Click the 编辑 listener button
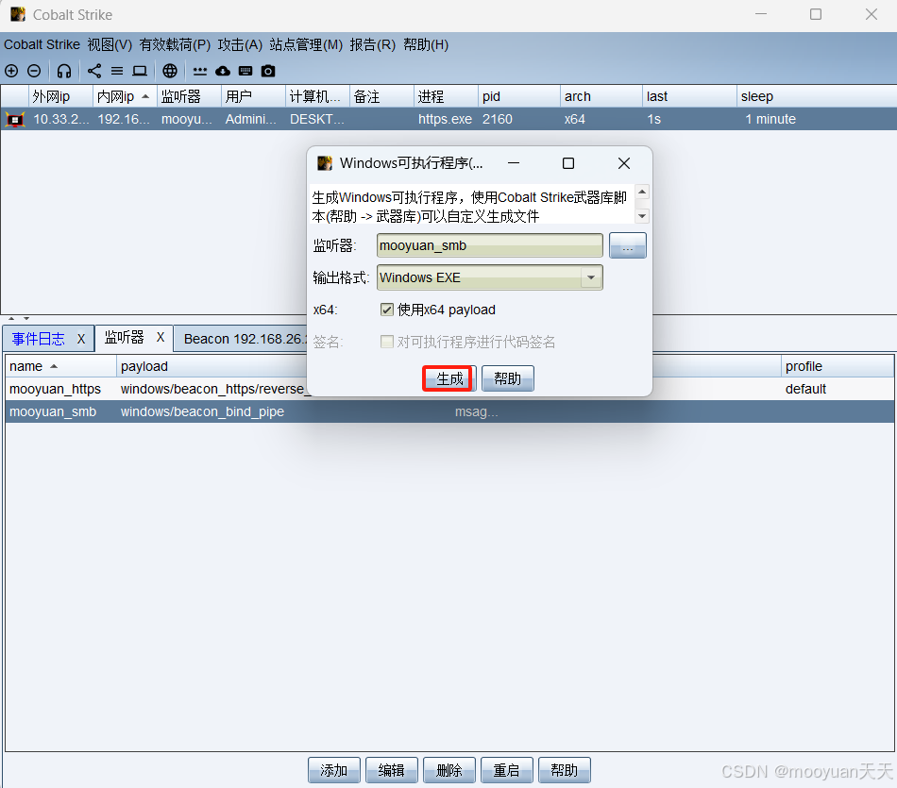 tap(392, 770)
